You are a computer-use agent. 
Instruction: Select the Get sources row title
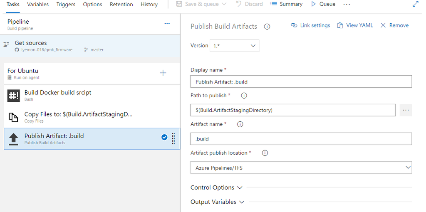[x=31, y=43]
